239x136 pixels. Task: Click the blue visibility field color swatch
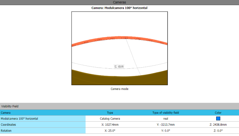(218, 118)
